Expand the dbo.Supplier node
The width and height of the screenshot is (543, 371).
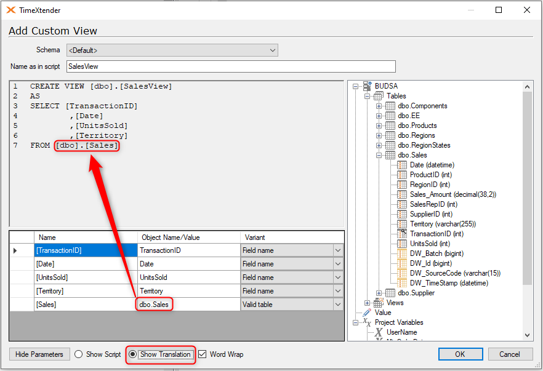pos(379,293)
